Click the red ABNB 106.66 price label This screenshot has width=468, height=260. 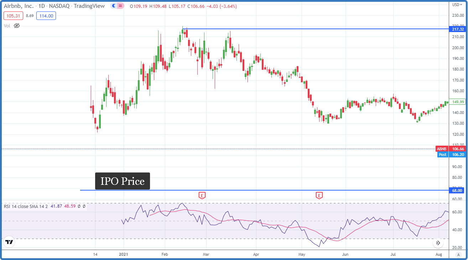451,149
